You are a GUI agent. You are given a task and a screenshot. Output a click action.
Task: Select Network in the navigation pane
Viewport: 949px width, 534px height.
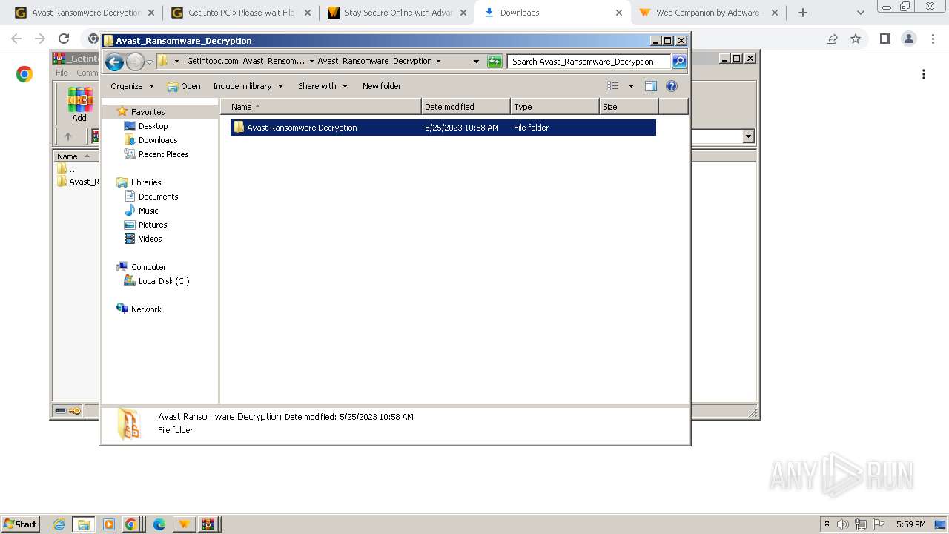[x=146, y=309]
